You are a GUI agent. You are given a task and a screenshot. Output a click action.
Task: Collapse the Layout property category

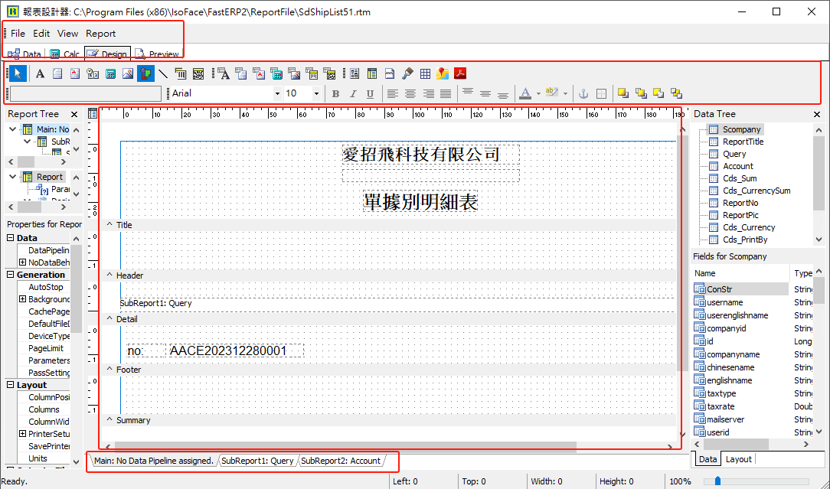coord(11,385)
